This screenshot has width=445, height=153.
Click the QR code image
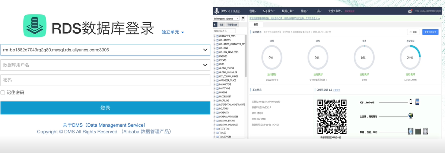pos(332,117)
